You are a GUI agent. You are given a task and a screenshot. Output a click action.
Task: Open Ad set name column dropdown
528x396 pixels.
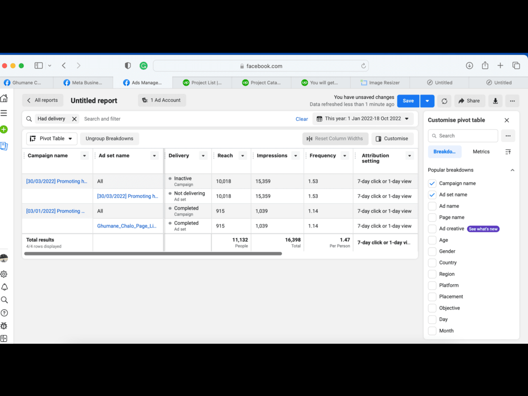pyautogui.click(x=155, y=156)
